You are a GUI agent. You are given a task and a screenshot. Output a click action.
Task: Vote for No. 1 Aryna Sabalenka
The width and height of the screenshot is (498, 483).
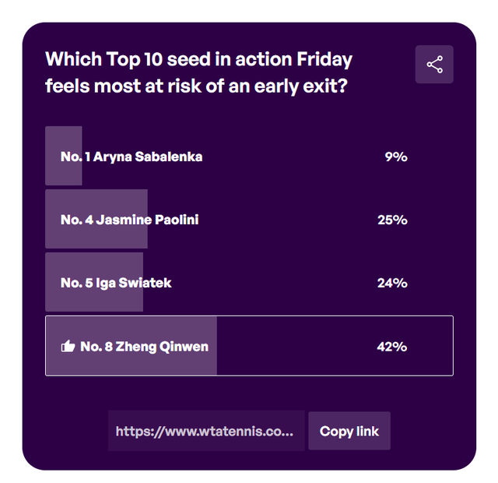pos(132,157)
